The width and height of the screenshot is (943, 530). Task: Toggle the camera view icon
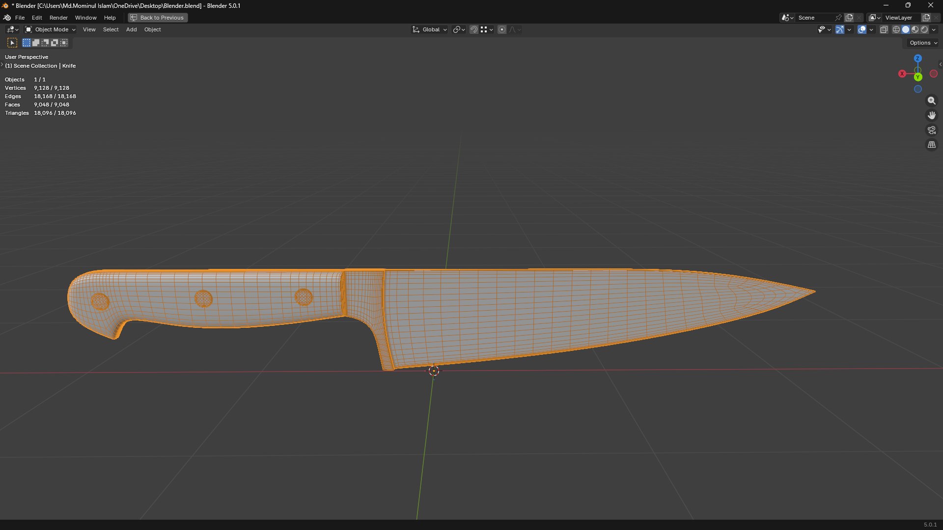[932, 130]
